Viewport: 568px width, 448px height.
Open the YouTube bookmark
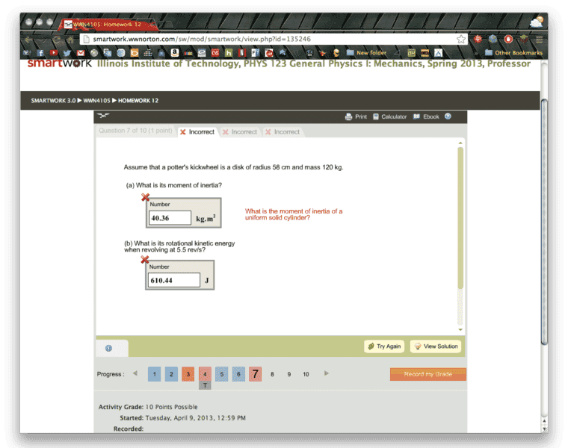click(x=54, y=53)
